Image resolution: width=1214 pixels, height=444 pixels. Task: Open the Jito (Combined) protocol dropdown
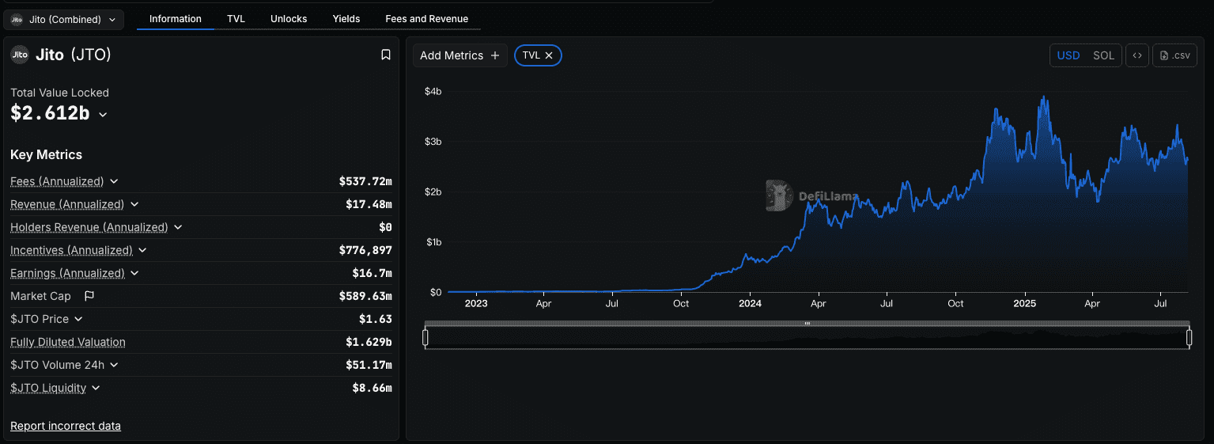click(64, 19)
